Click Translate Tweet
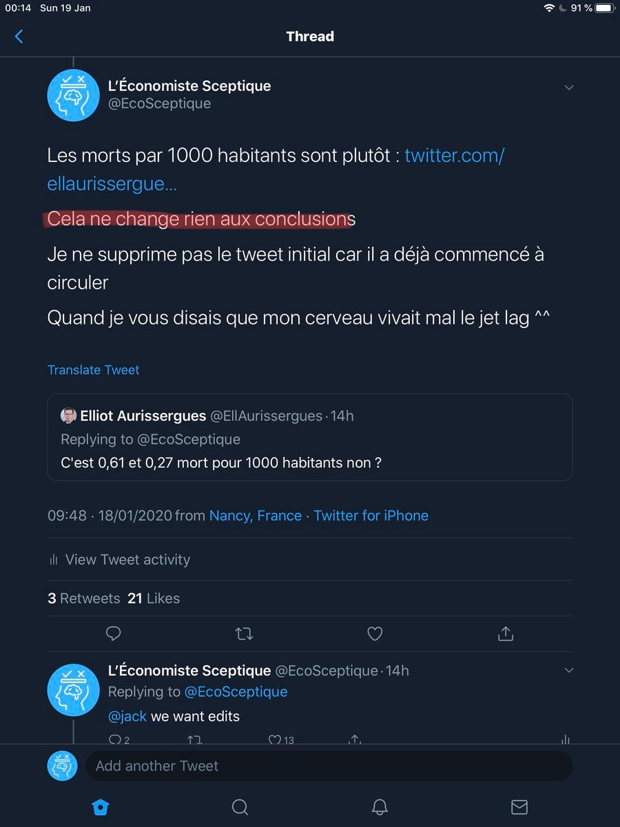This screenshot has height=827, width=620. (94, 370)
